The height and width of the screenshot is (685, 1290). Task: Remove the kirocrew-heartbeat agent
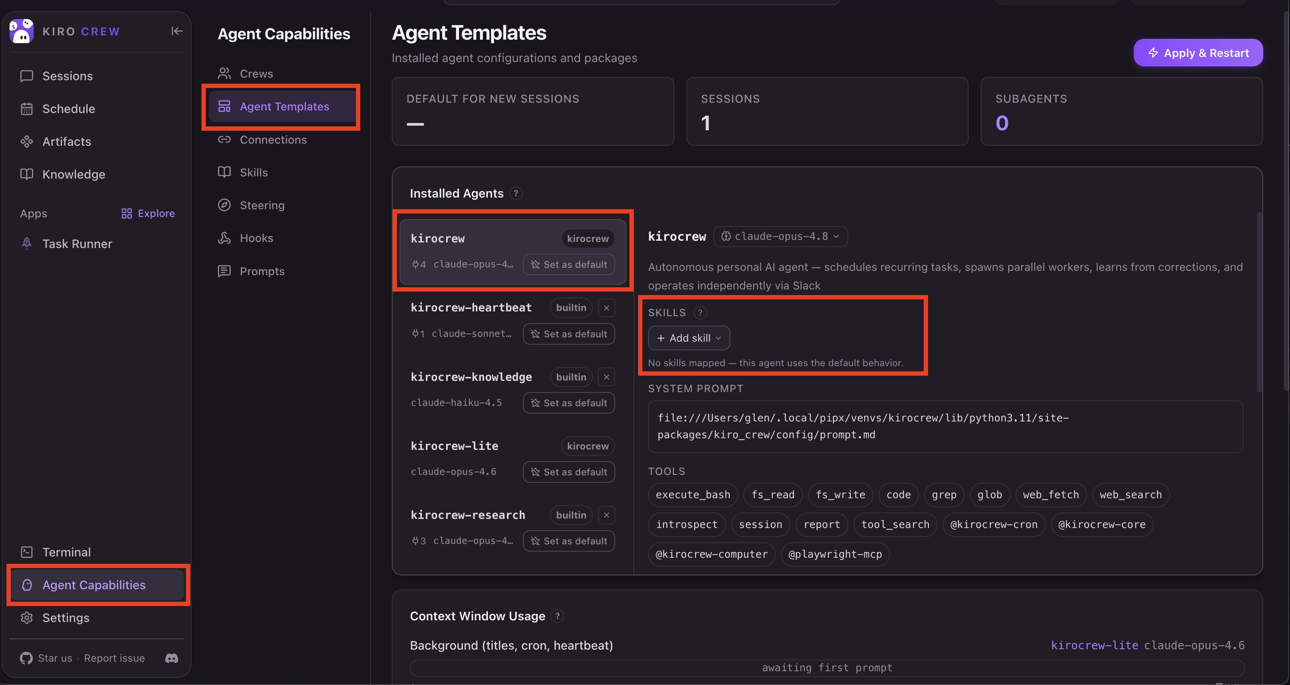[607, 308]
